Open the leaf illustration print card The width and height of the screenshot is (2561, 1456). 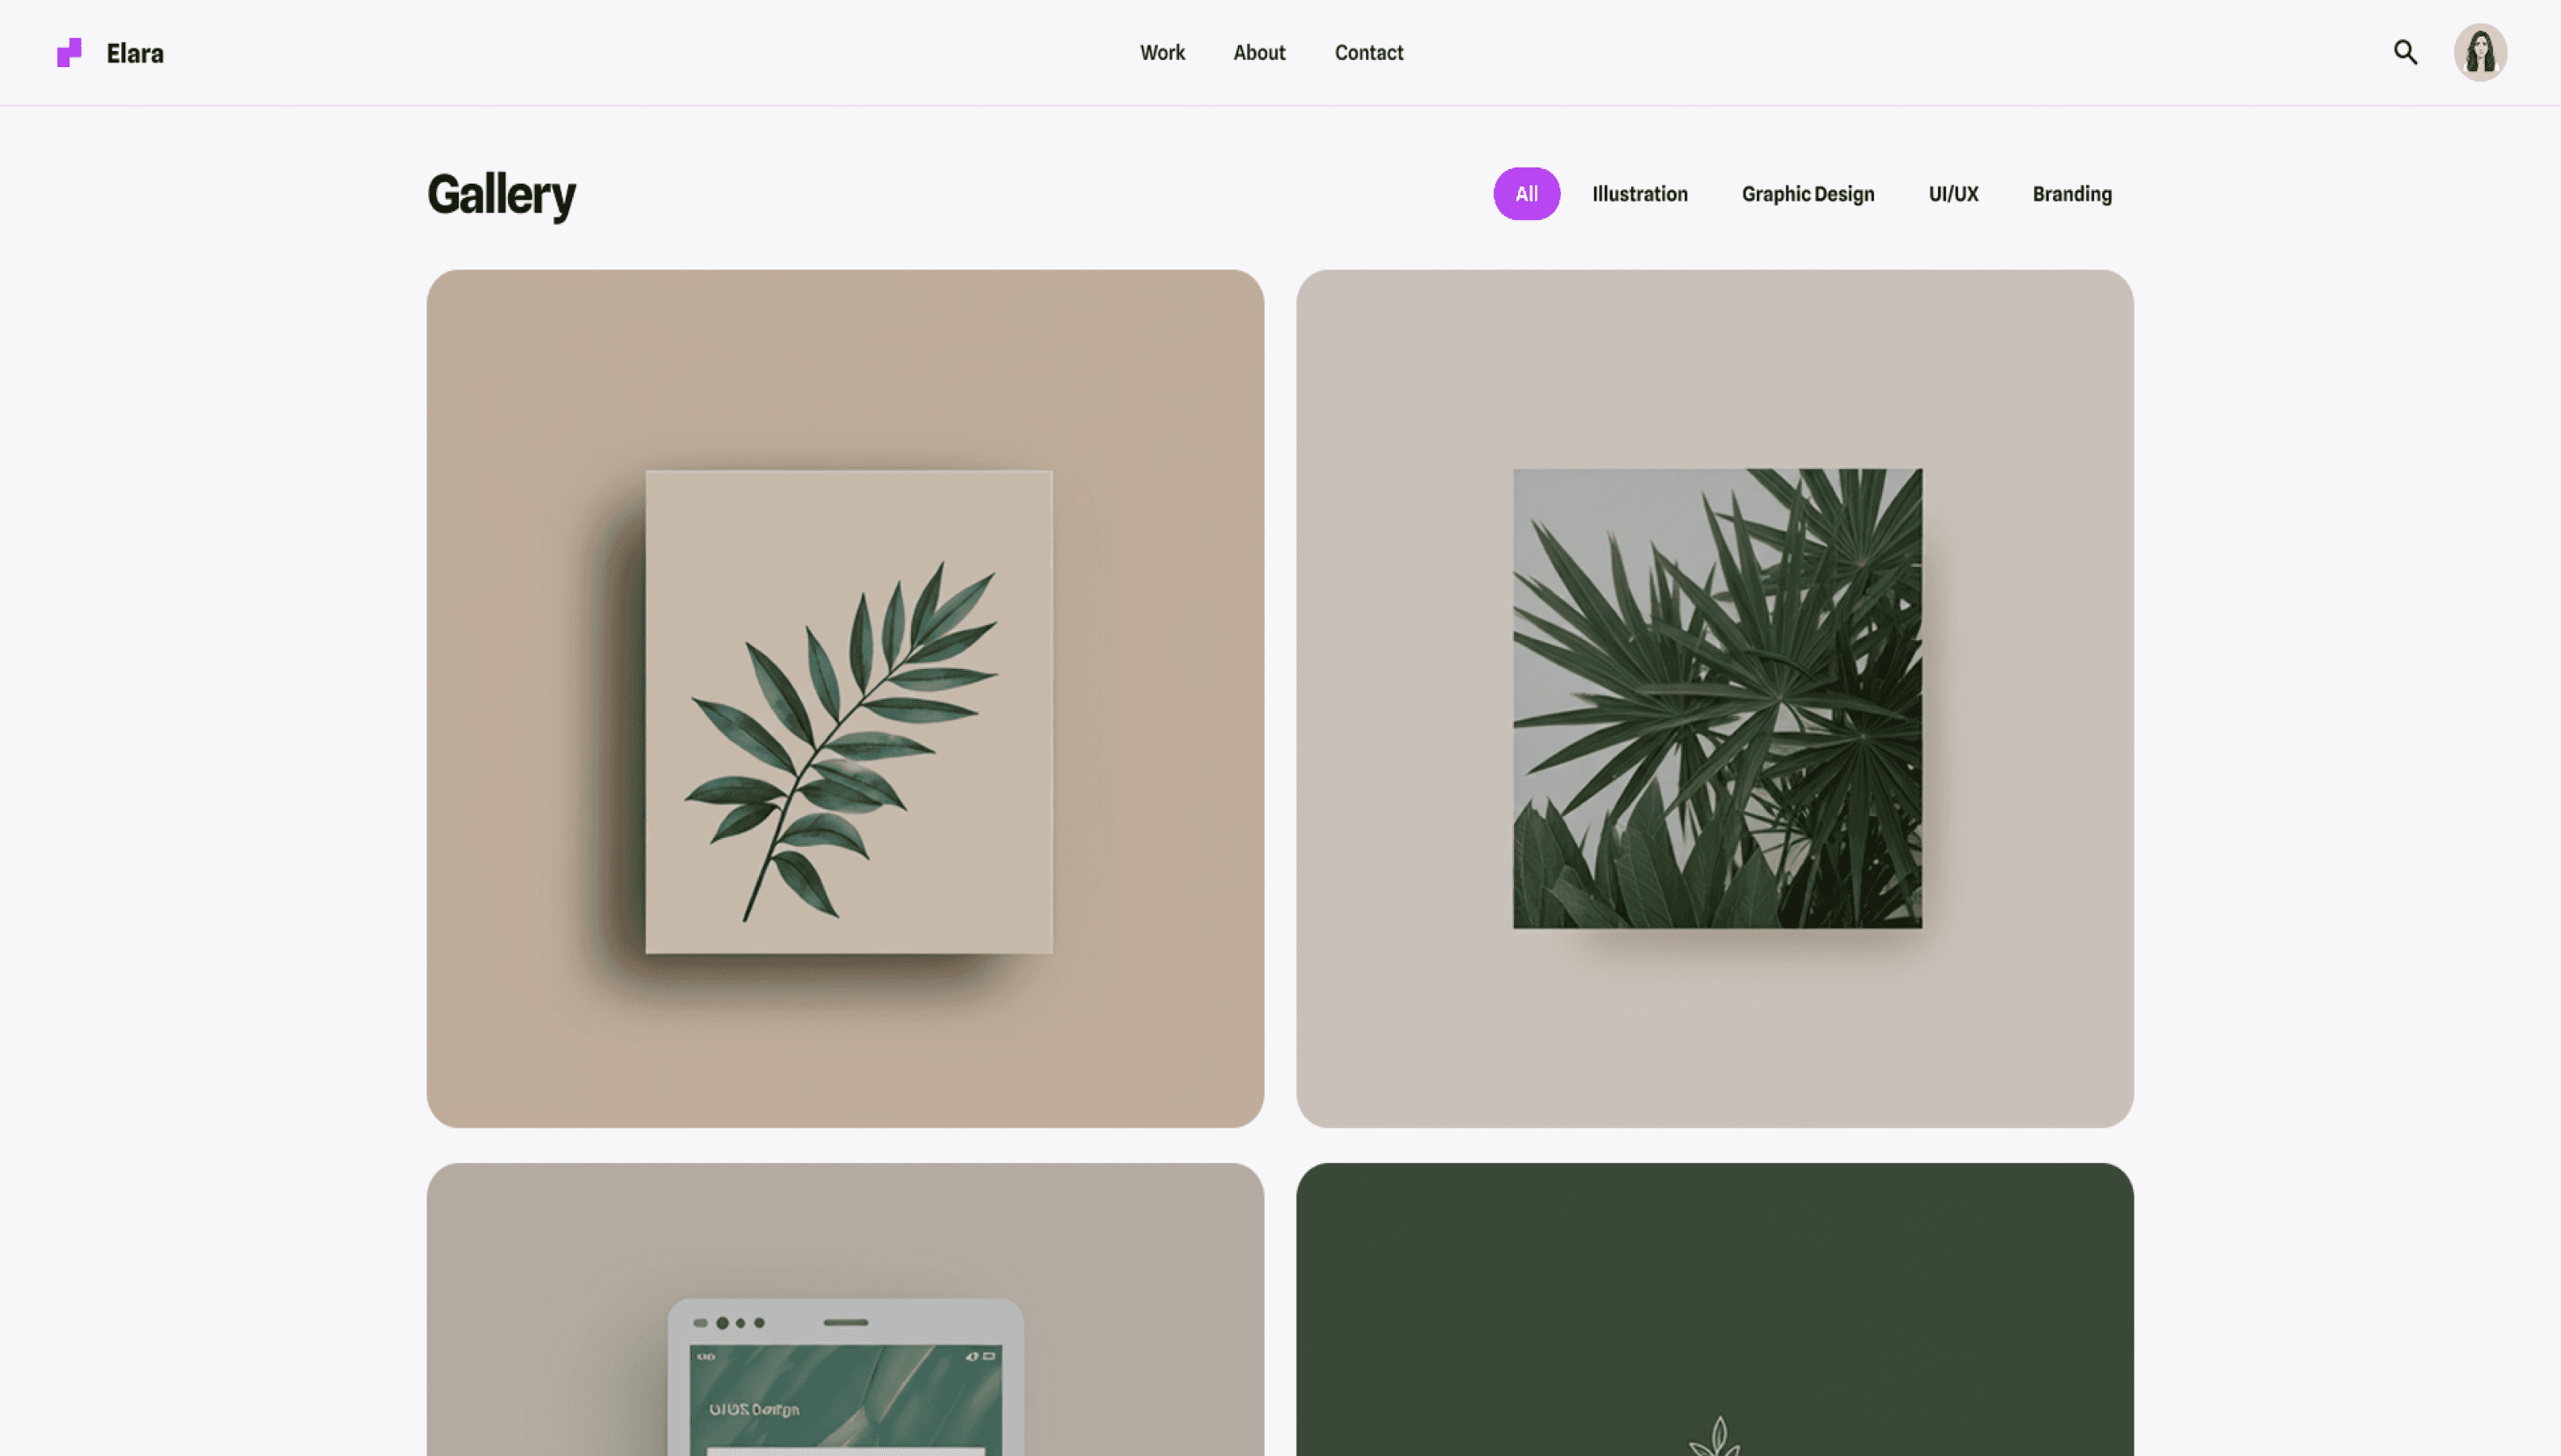845,698
